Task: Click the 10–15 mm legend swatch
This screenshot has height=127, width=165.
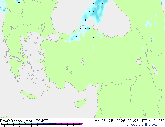Action: [34, 124]
